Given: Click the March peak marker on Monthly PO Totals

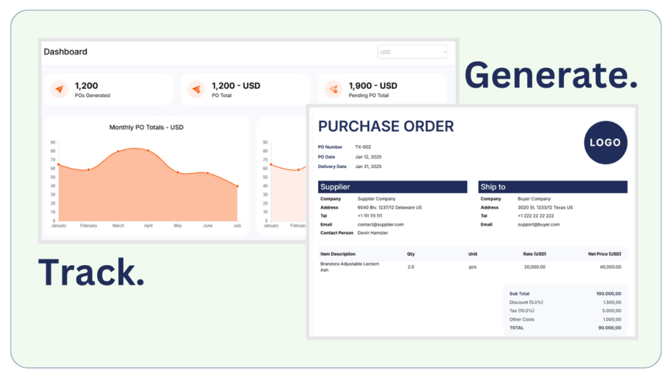Looking at the screenshot, I should point(119,150).
